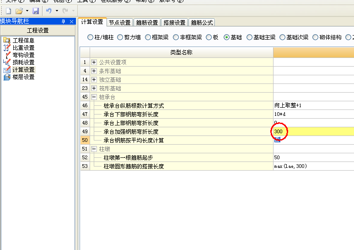This screenshot has height=250, width=354.
Task: Click the 工程设置 header button
Action: pos(38,31)
